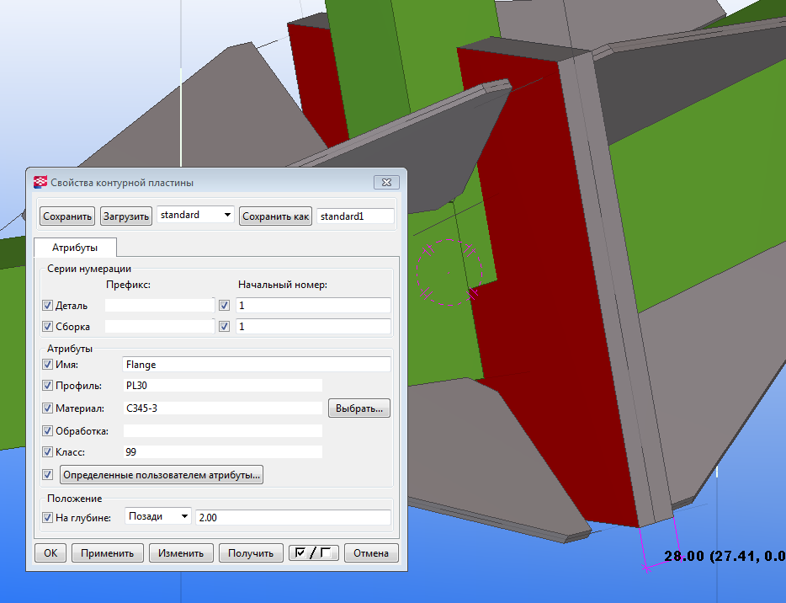Switch to the Атрибуты tab

(75, 248)
